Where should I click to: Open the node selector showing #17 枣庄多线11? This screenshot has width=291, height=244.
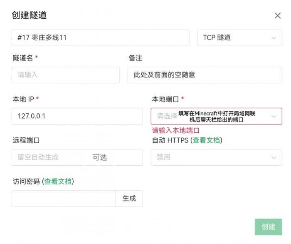pyautogui.click(x=101, y=37)
